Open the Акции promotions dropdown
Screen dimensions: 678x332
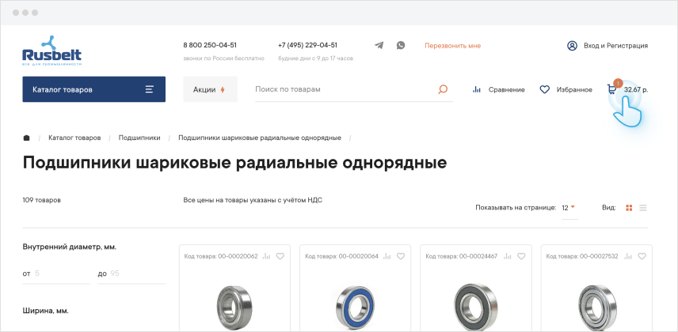(210, 89)
